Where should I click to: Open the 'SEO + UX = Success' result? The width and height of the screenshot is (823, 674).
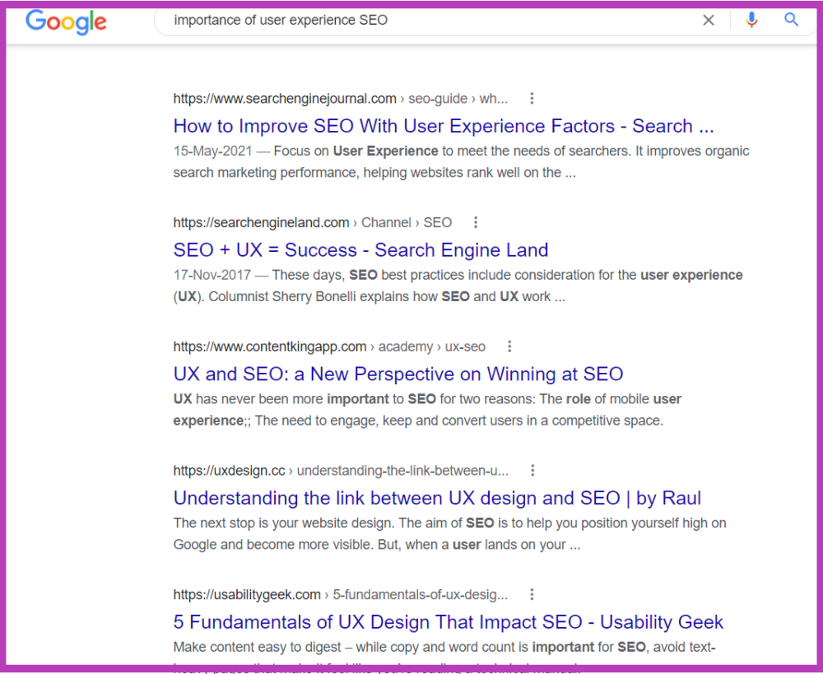360,249
